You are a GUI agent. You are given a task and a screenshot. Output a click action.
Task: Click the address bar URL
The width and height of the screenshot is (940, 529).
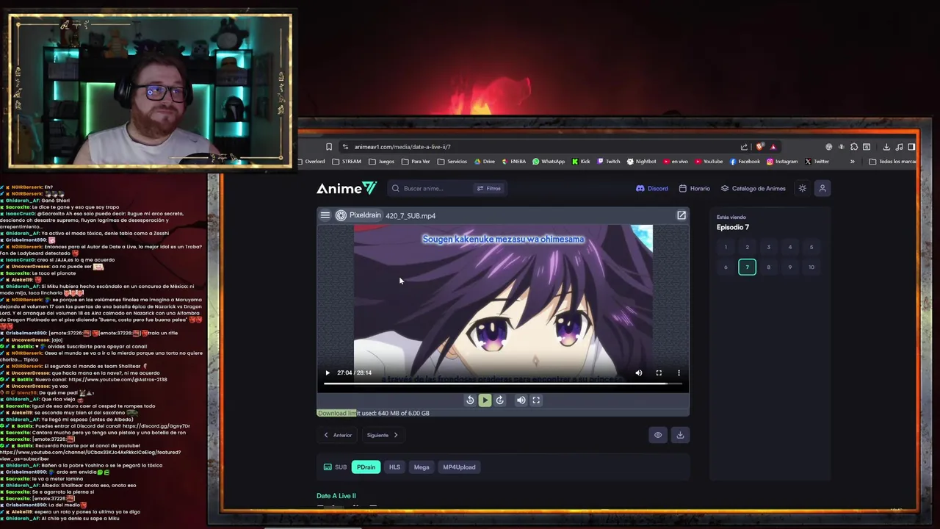[402, 147]
